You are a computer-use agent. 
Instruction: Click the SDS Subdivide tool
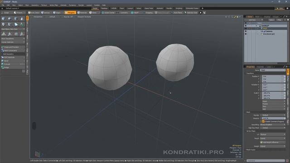tap(13, 58)
